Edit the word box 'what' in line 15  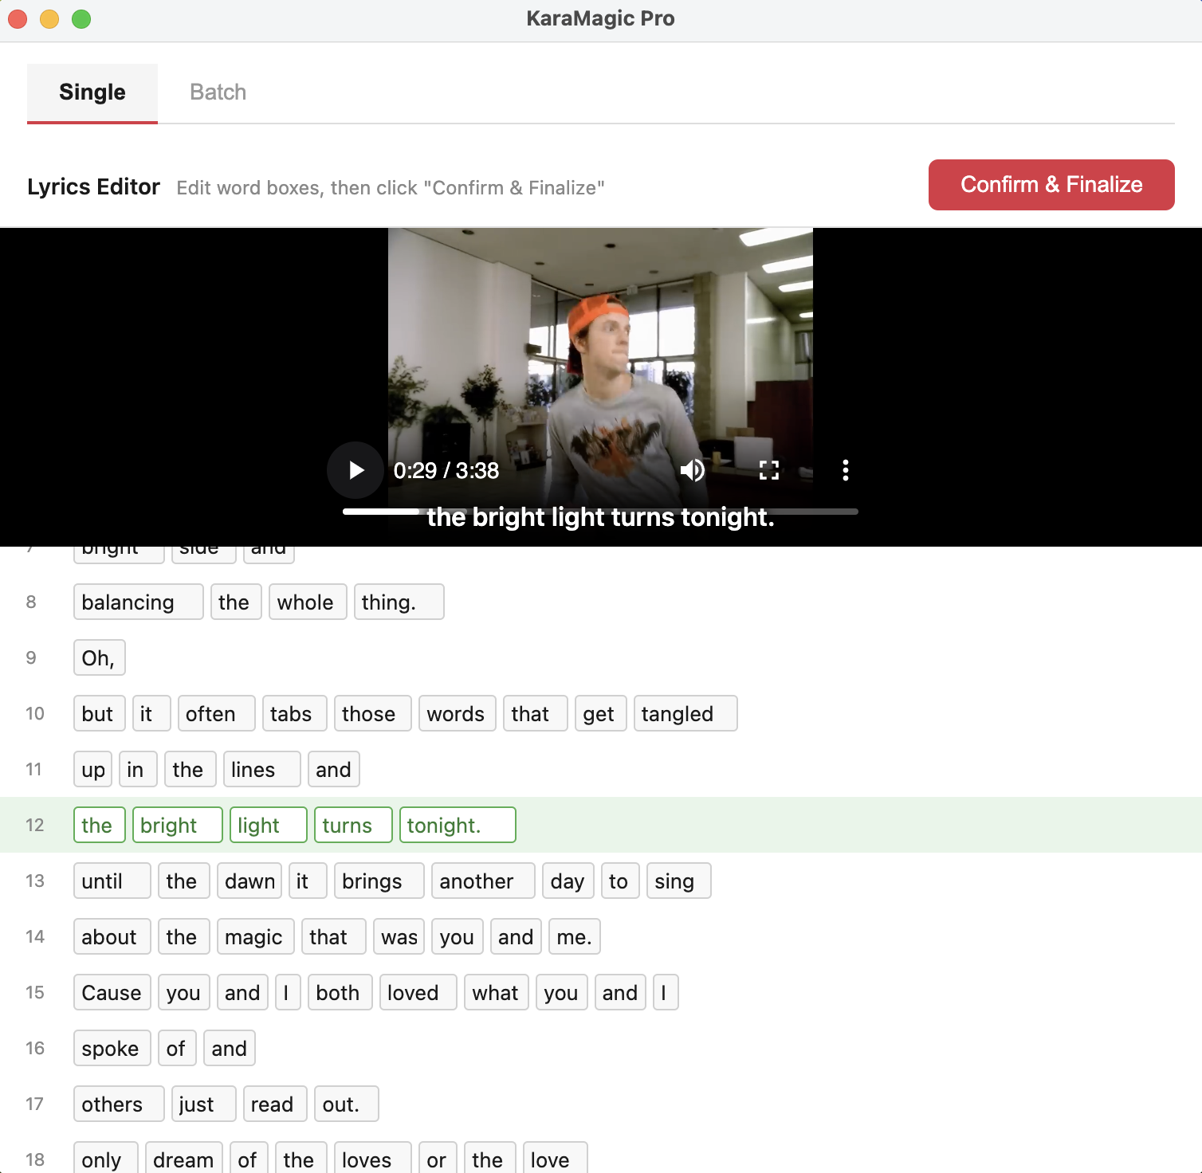point(497,993)
